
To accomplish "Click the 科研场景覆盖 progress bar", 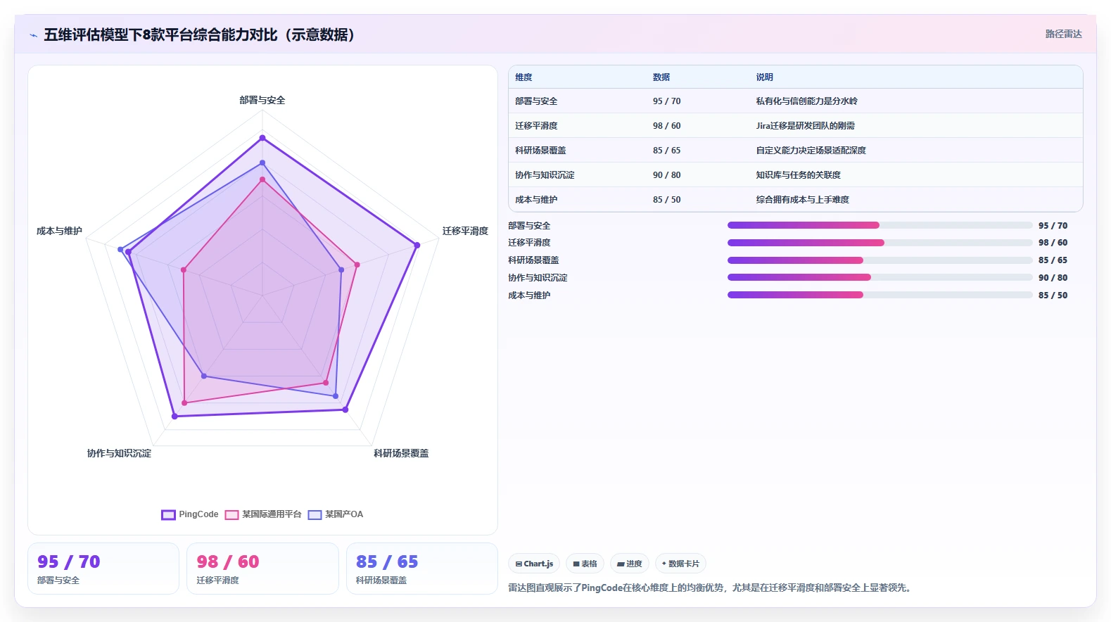I will [x=880, y=260].
